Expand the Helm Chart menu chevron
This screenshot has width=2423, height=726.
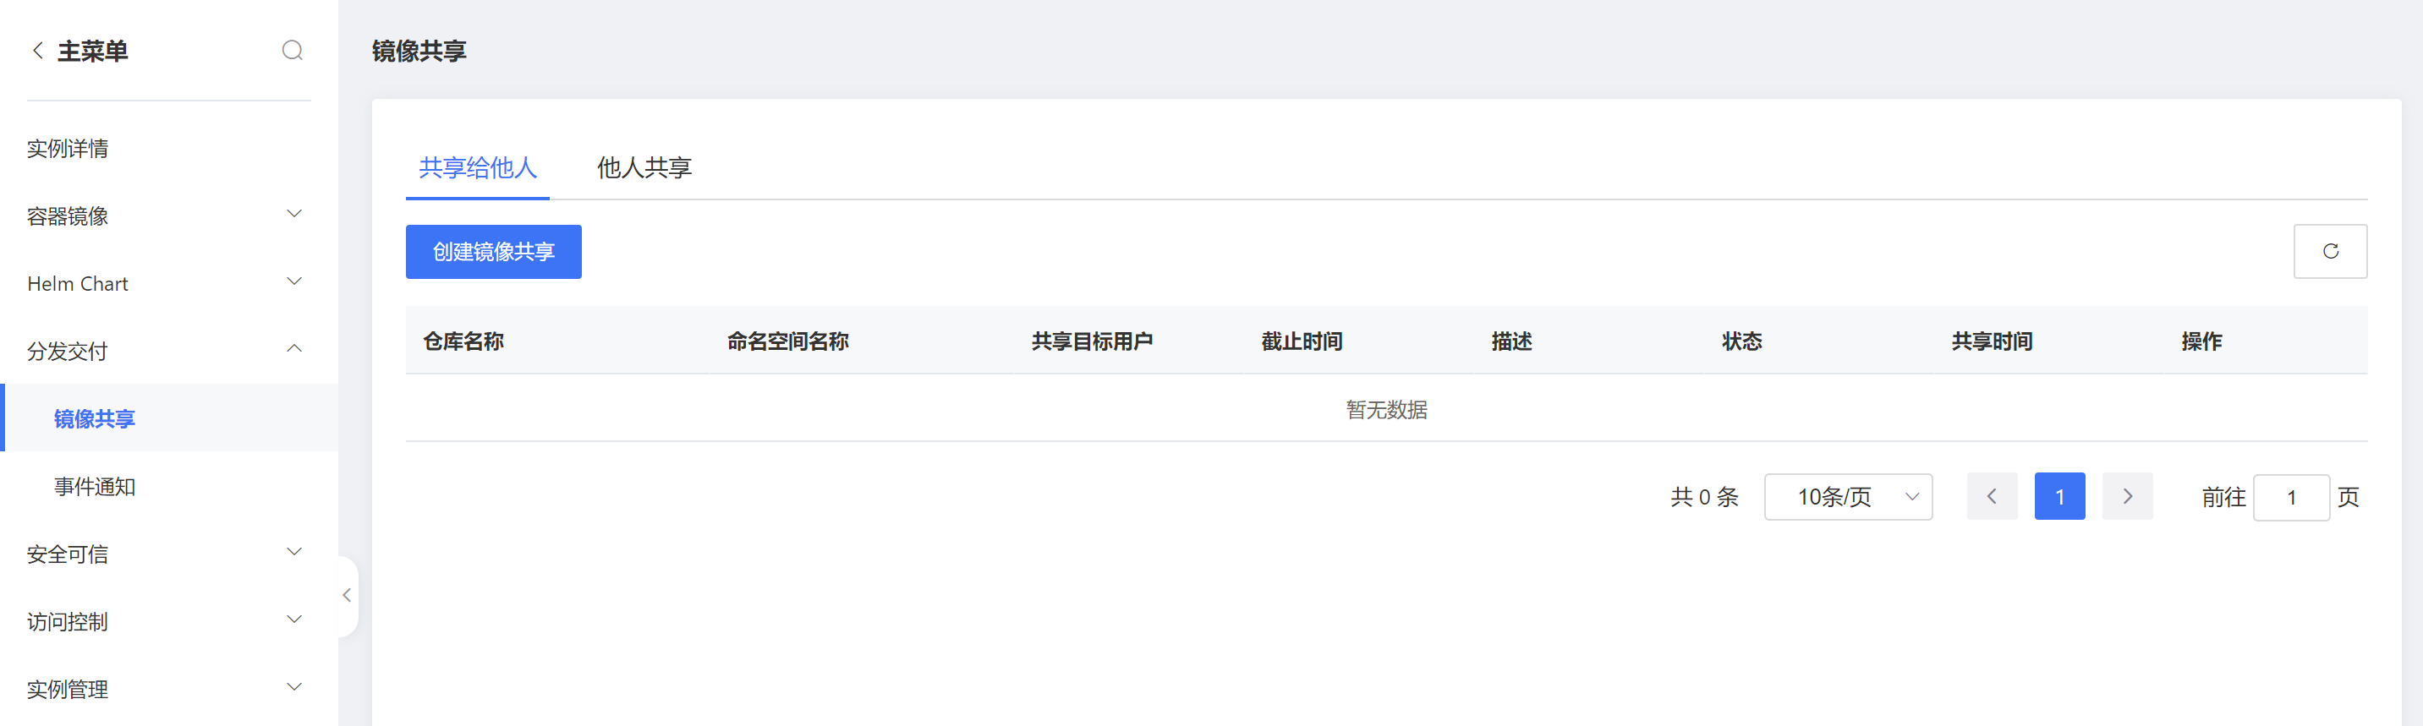294,282
